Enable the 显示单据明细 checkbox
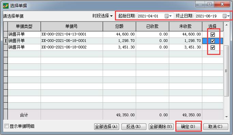The width and height of the screenshot is (233, 135). pyautogui.click(x=6, y=126)
